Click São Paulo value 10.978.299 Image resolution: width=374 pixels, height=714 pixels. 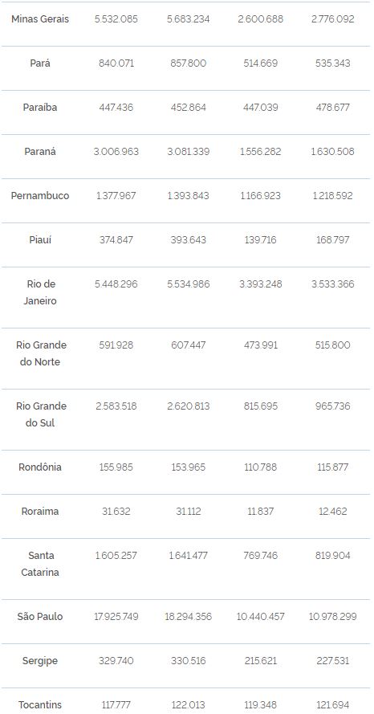[x=332, y=617]
